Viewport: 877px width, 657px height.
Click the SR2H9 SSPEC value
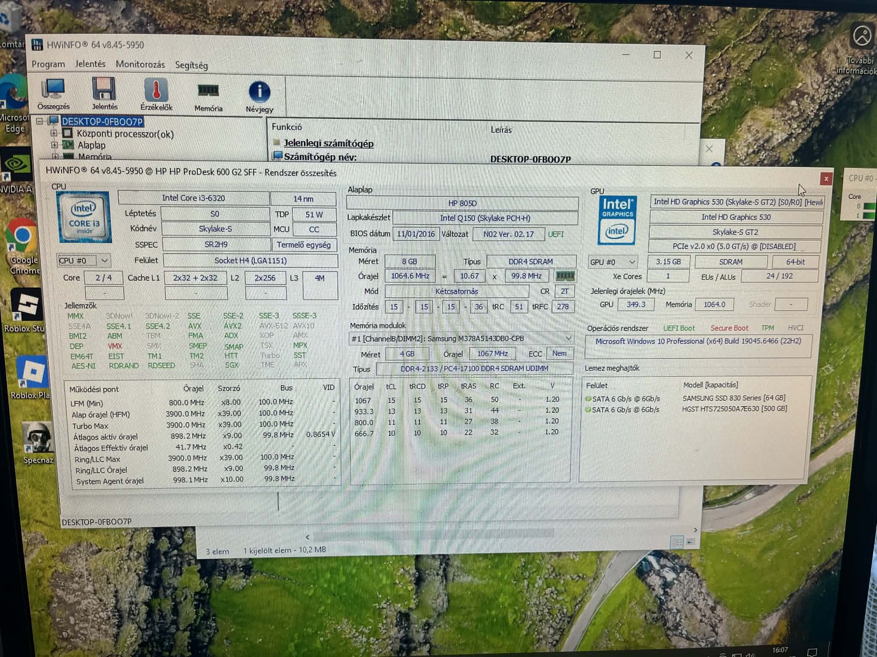(216, 245)
